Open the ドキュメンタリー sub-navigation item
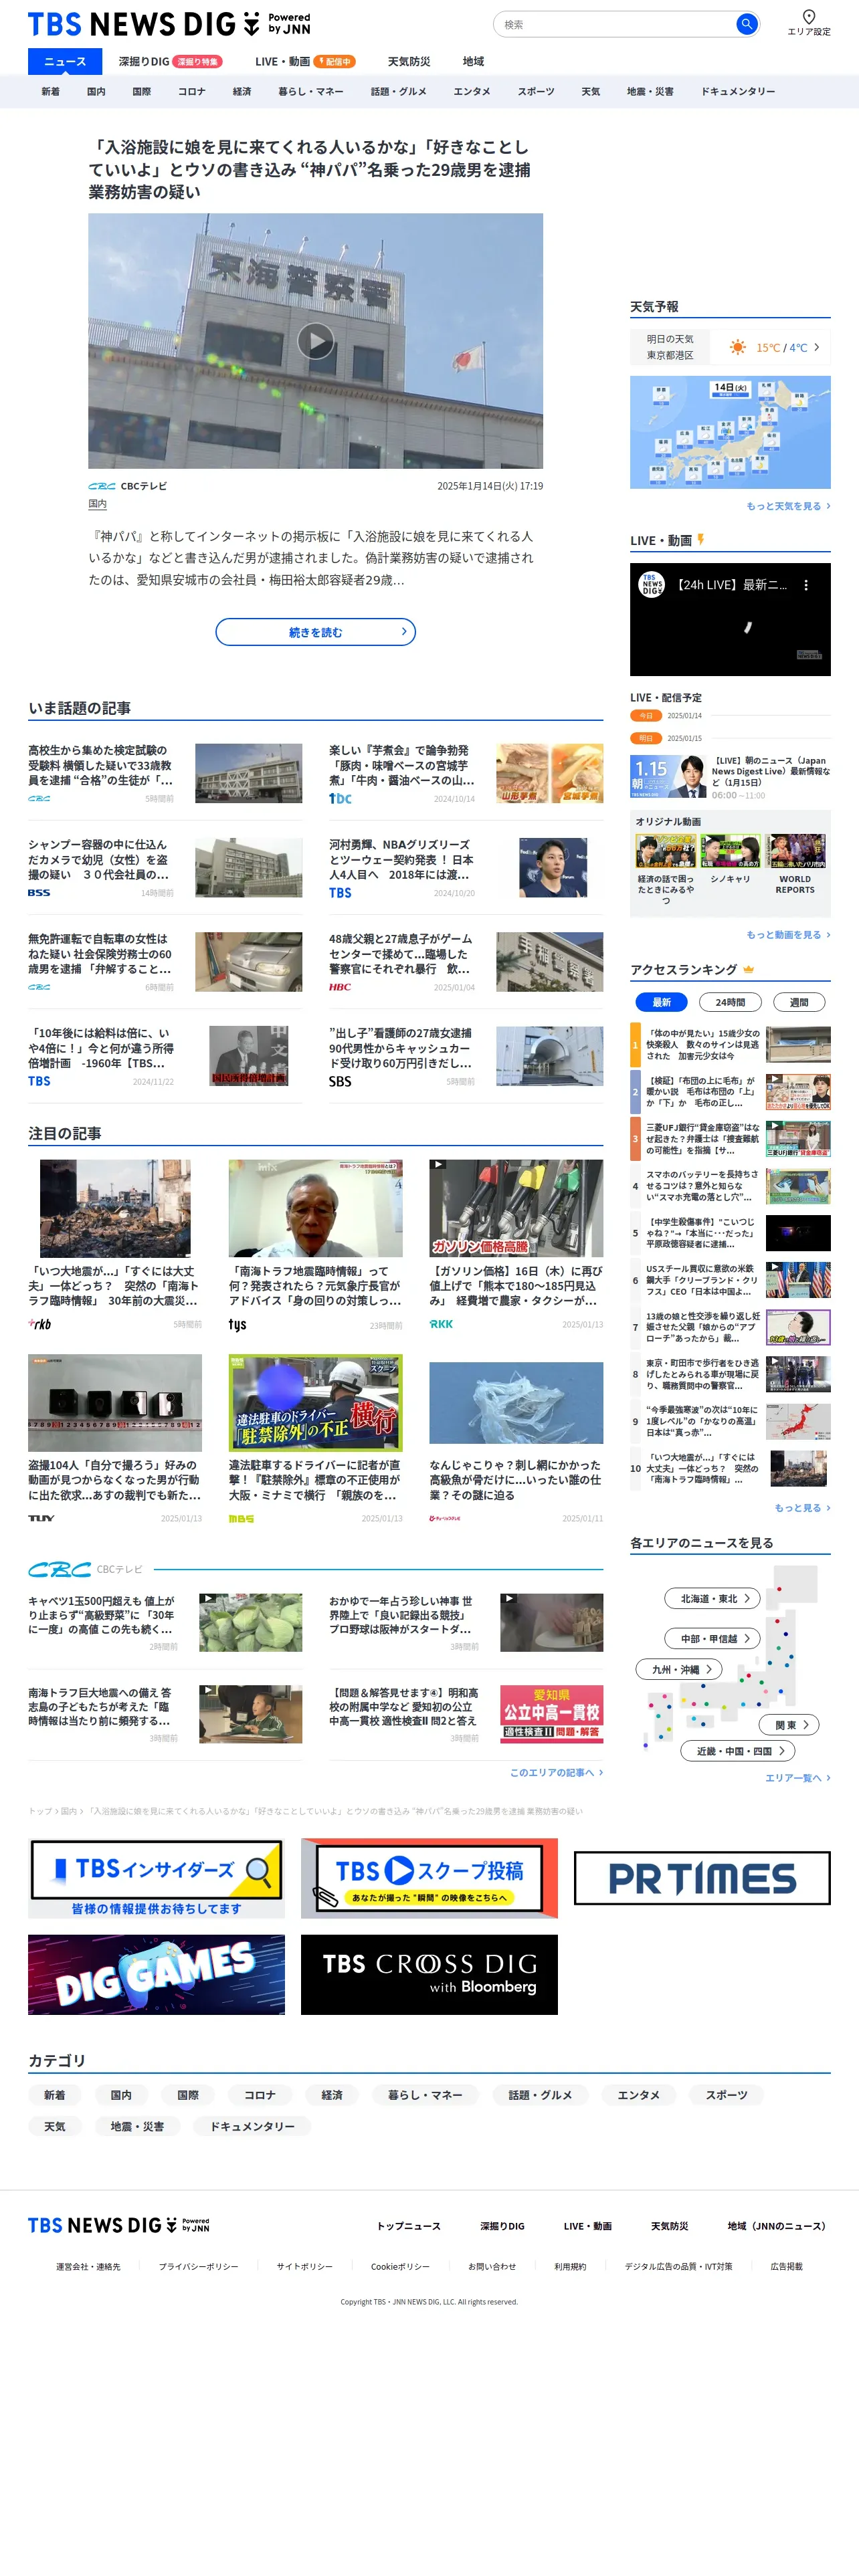The image size is (859, 2576). tap(738, 91)
